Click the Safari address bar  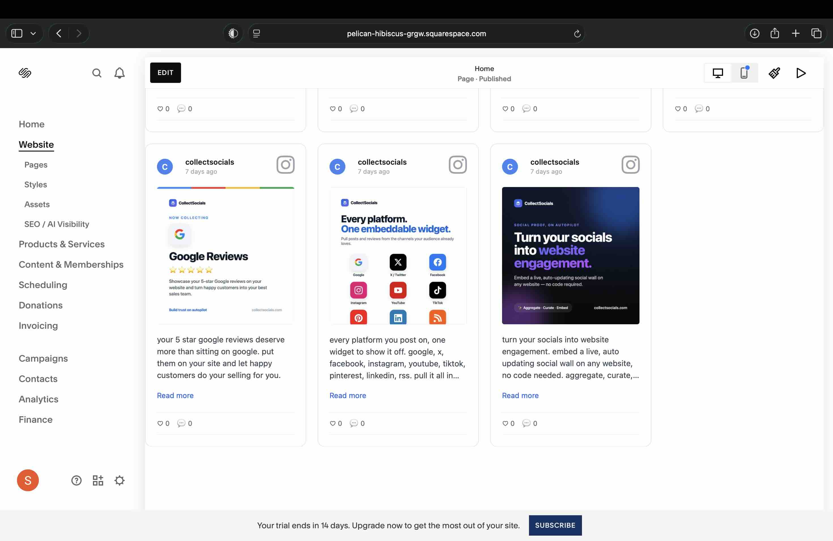(x=416, y=34)
